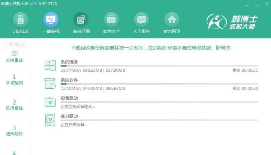
Task: Open the 软件大全 software collection icon
Action: point(111,20)
